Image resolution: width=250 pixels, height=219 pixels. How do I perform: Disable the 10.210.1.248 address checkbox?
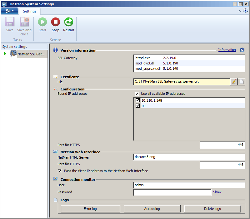(x=138, y=100)
